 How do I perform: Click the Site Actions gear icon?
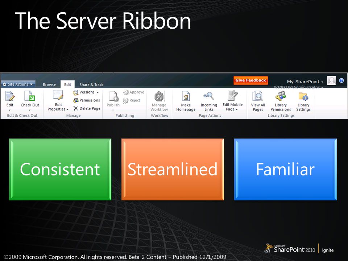tap(4, 84)
